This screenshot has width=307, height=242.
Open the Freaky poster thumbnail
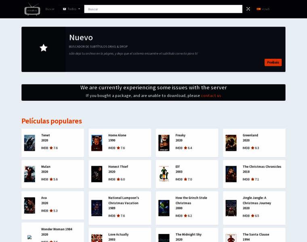point(164,143)
